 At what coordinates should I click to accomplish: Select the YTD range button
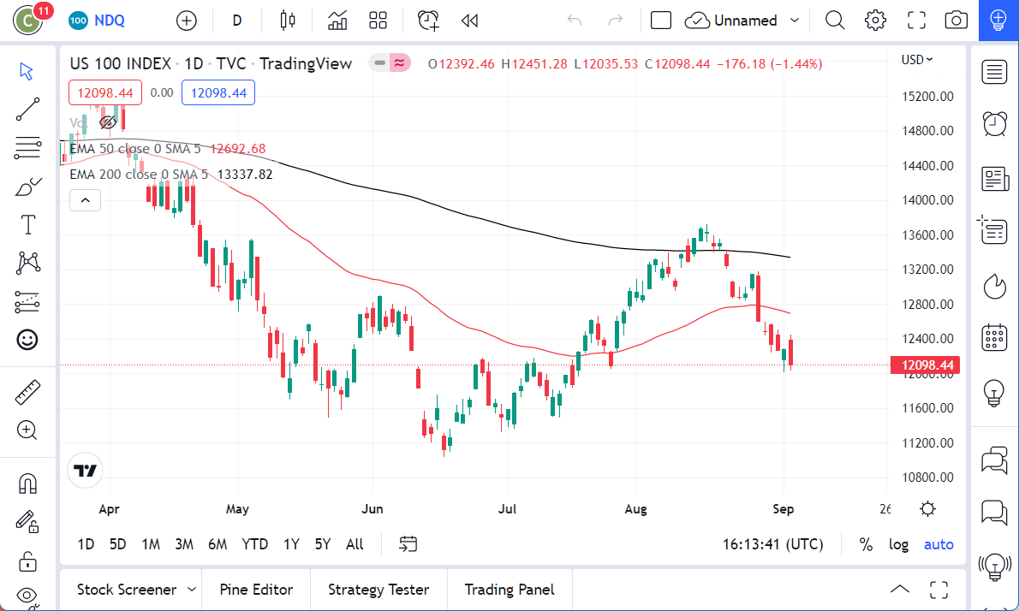[254, 544]
